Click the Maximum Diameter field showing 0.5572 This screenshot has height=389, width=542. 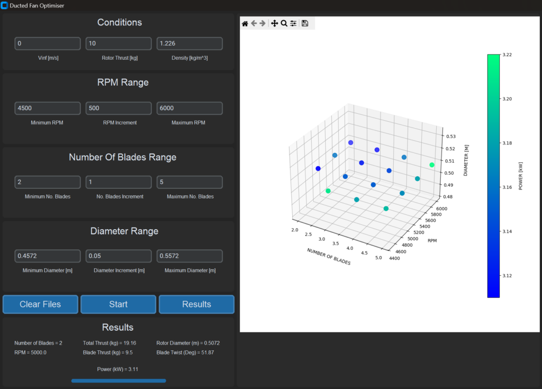pos(190,256)
